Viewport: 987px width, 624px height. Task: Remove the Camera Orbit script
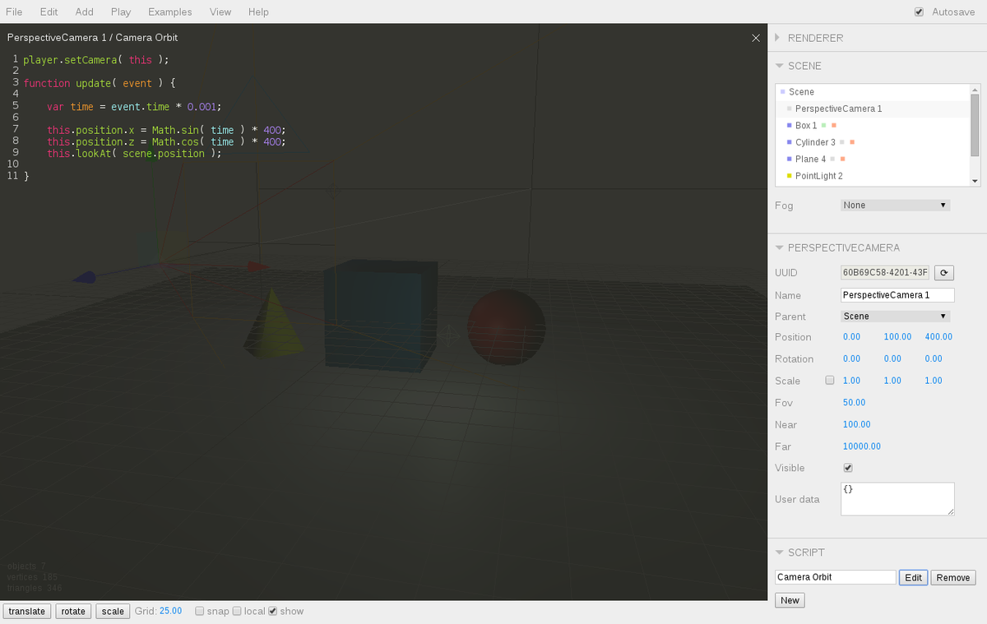(x=953, y=578)
